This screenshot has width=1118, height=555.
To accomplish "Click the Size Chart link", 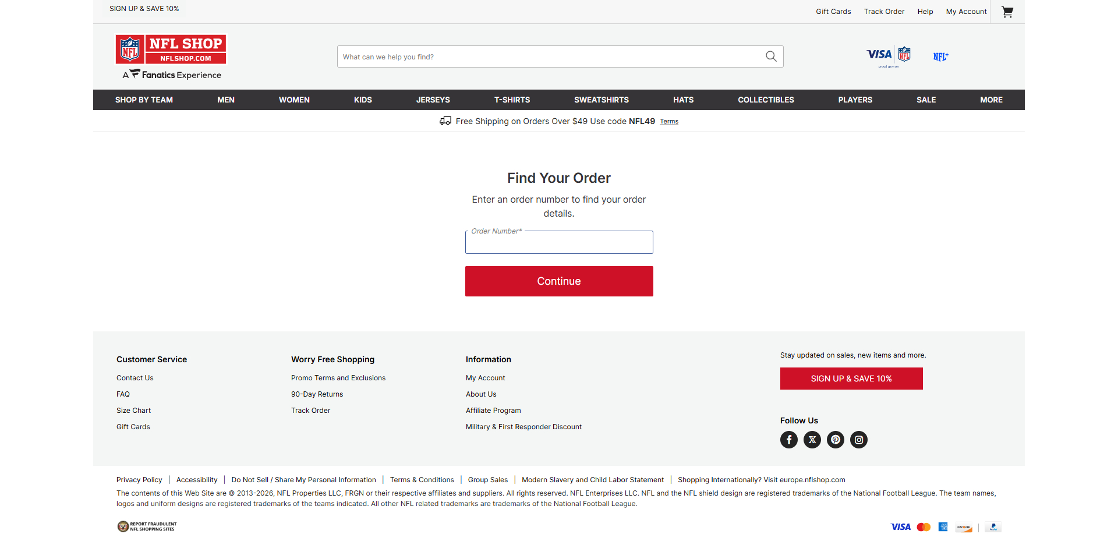I will [133, 411].
